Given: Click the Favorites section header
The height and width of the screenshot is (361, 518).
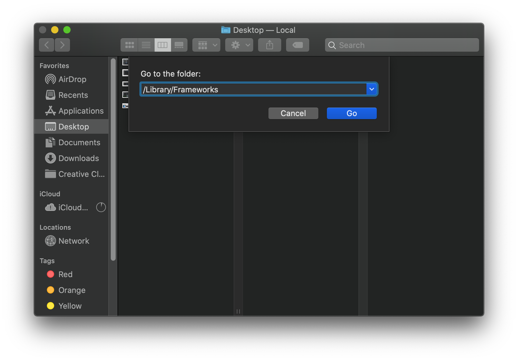Looking at the screenshot, I should [54, 66].
